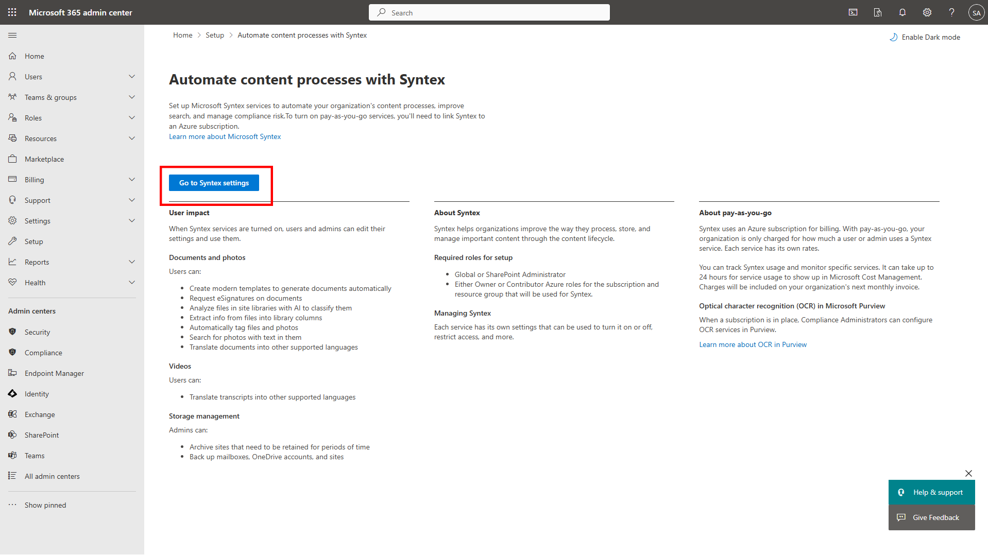988x555 pixels.
Task: Click the Teams admin center icon
Action: point(12,456)
